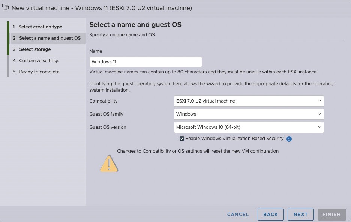Open the Virtualization Based Security info icon
Viewport: 351px width, 222px height.
289,139
